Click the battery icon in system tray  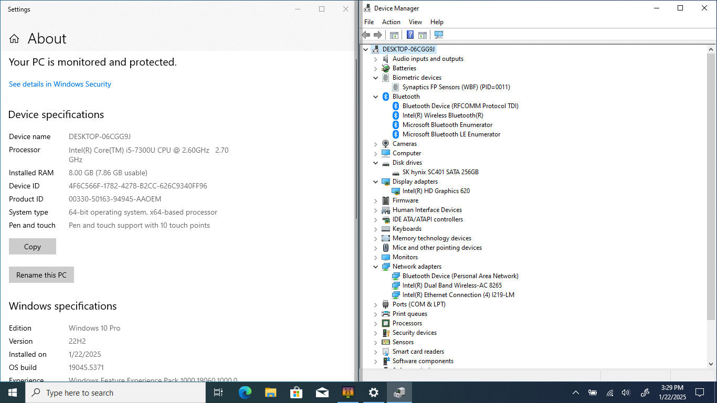pyautogui.click(x=593, y=393)
